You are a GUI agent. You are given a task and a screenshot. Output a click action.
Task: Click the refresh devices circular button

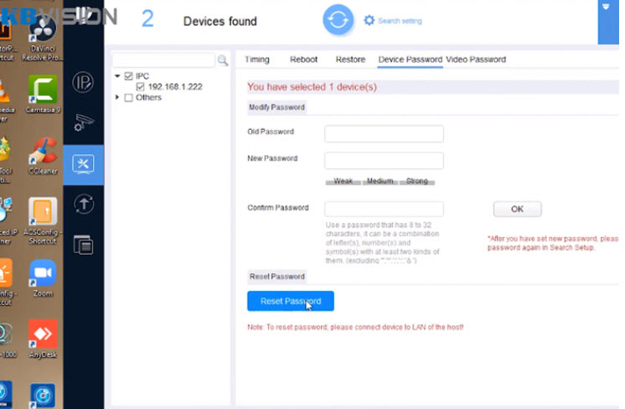338,19
